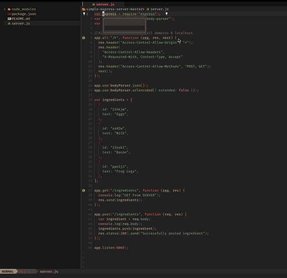Screen dimensions: 287x278
Task: Click the "Access-Control-Allow-Headers" string
Action: pyautogui.click(x=133, y=52)
